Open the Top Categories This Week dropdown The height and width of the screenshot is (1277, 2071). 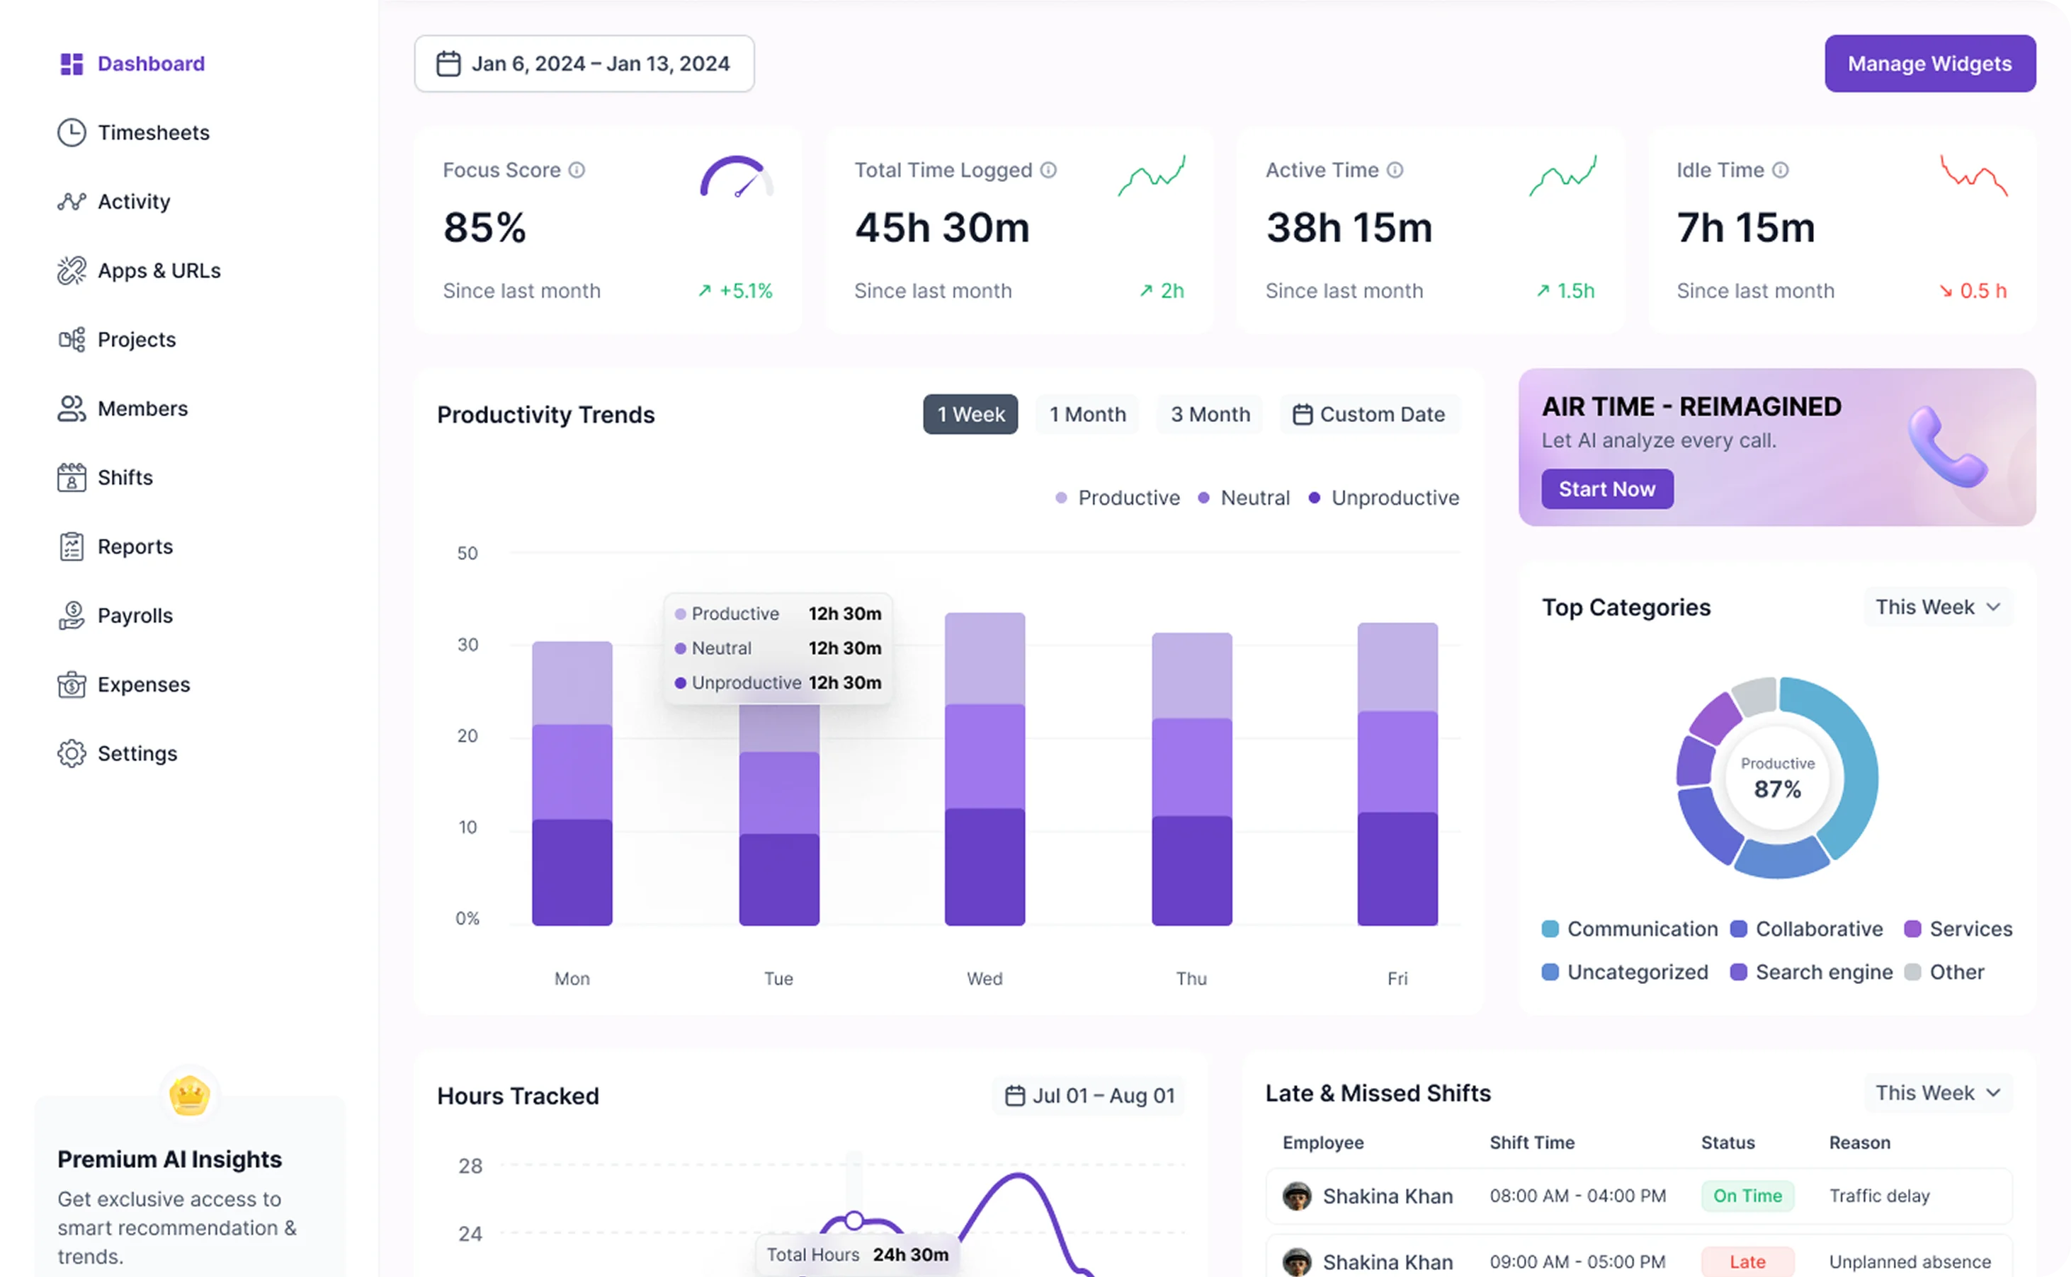pyautogui.click(x=1938, y=607)
